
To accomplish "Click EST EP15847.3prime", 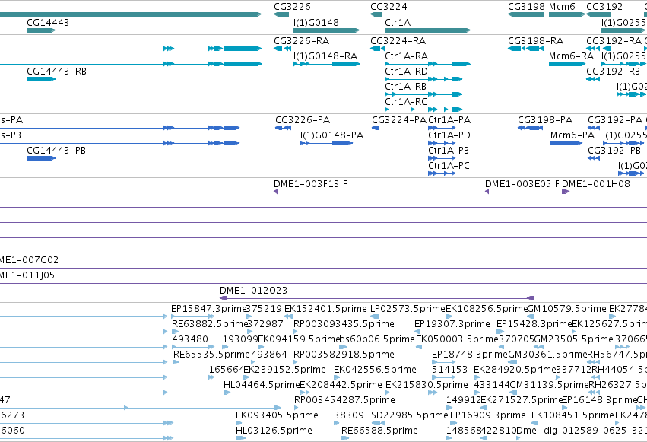I will (193, 316).
